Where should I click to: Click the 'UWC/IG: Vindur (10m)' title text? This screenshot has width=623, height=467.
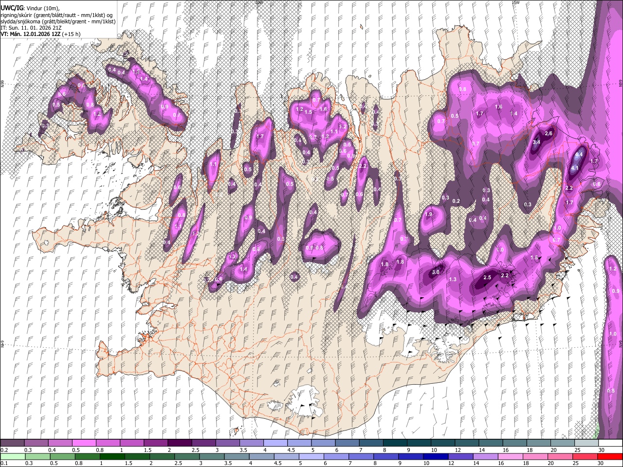[x=30, y=8]
